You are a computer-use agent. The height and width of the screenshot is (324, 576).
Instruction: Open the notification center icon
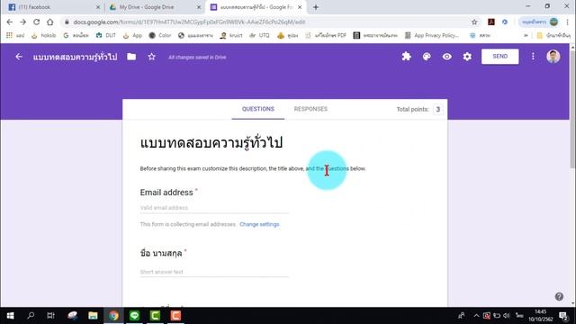[x=563, y=316]
